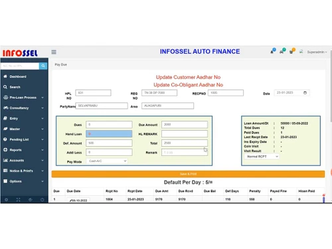This screenshot has width=332, height=249.
Task: Open the bell notifications icon
Action: coord(272,52)
